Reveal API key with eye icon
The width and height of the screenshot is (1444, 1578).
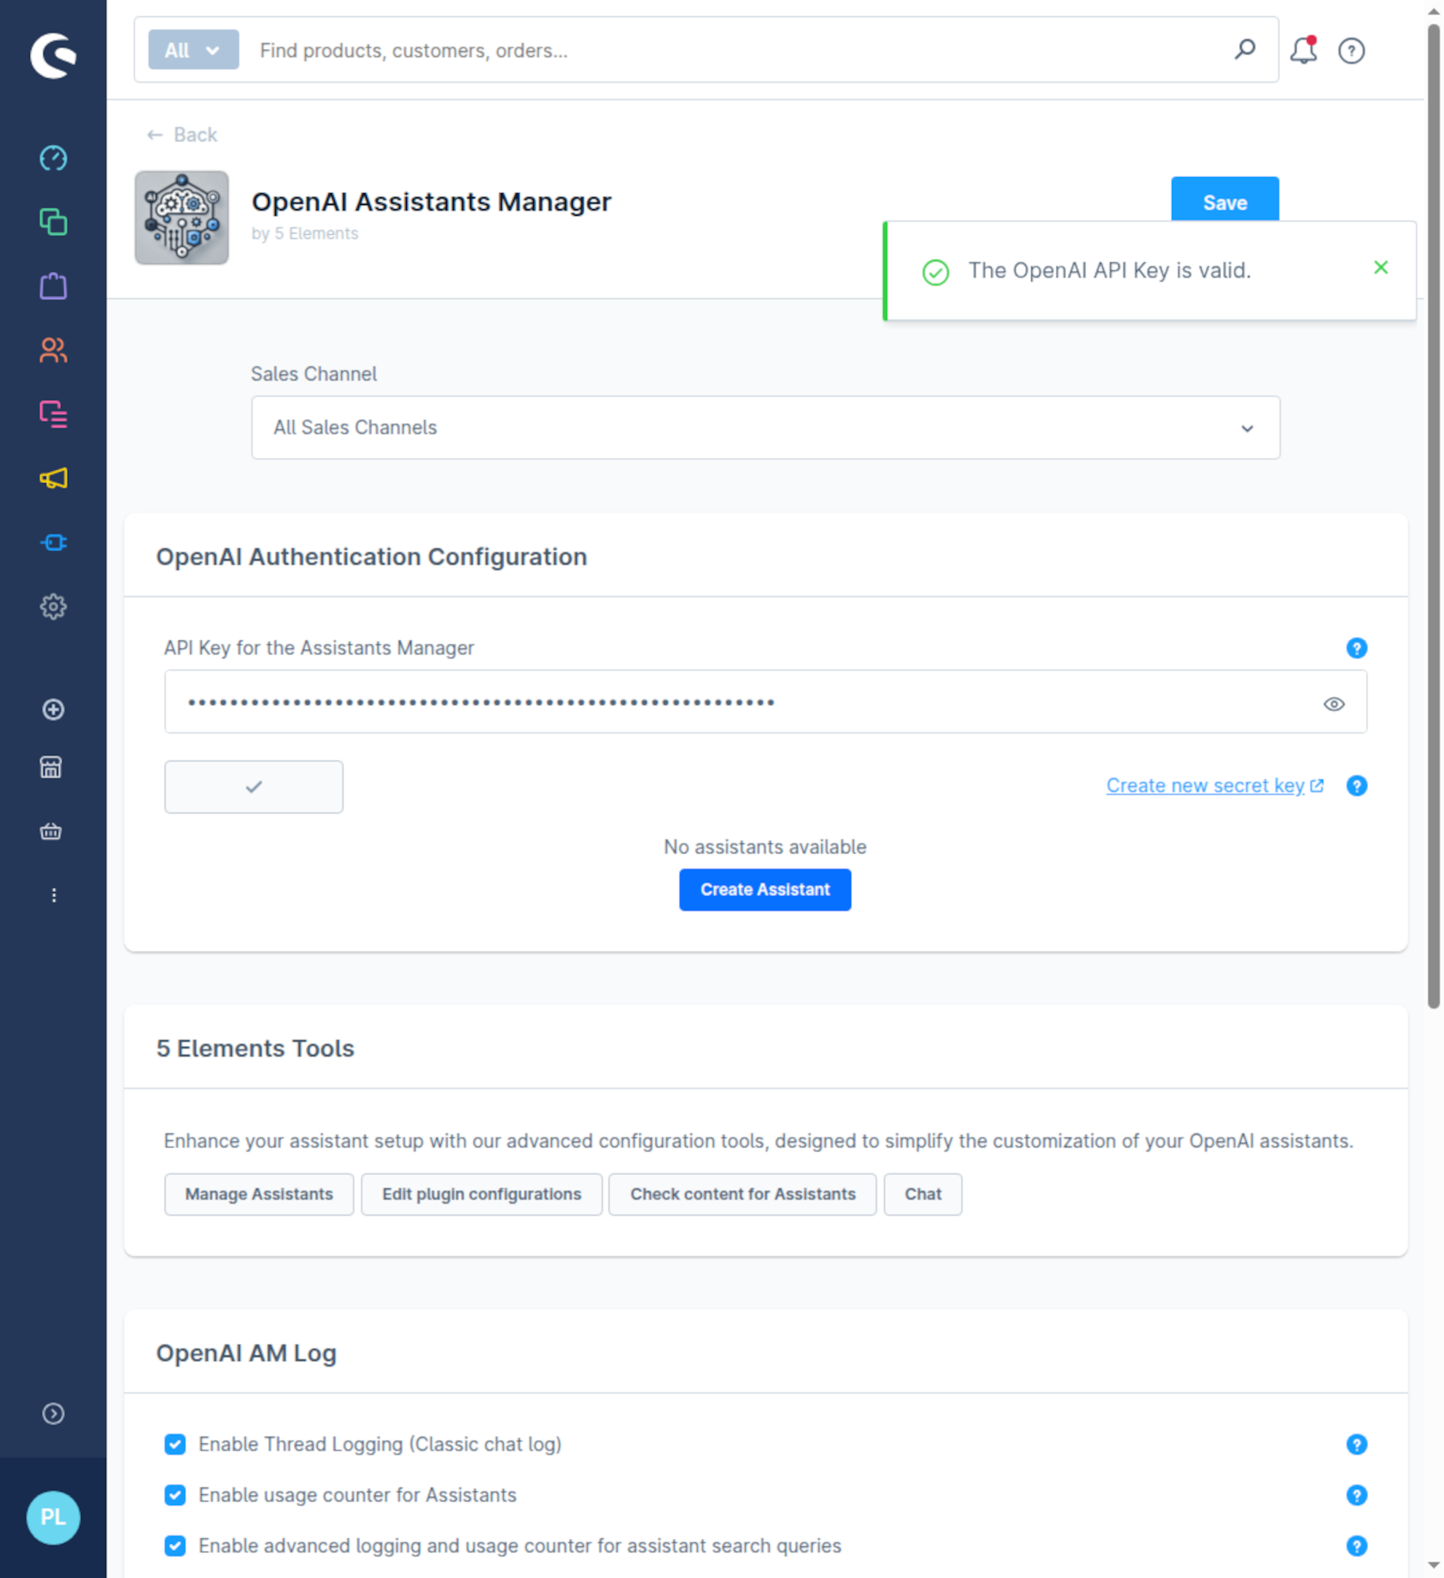[1335, 703]
